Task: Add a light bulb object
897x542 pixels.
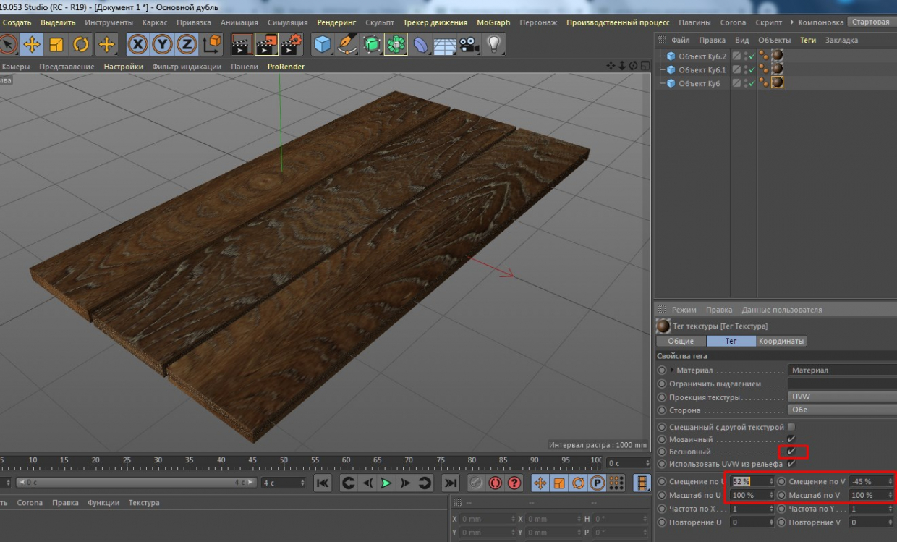Action: click(494, 45)
